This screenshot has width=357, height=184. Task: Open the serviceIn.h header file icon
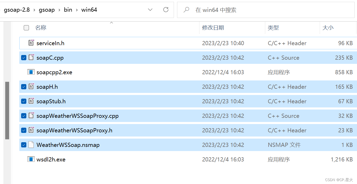tap(31, 43)
